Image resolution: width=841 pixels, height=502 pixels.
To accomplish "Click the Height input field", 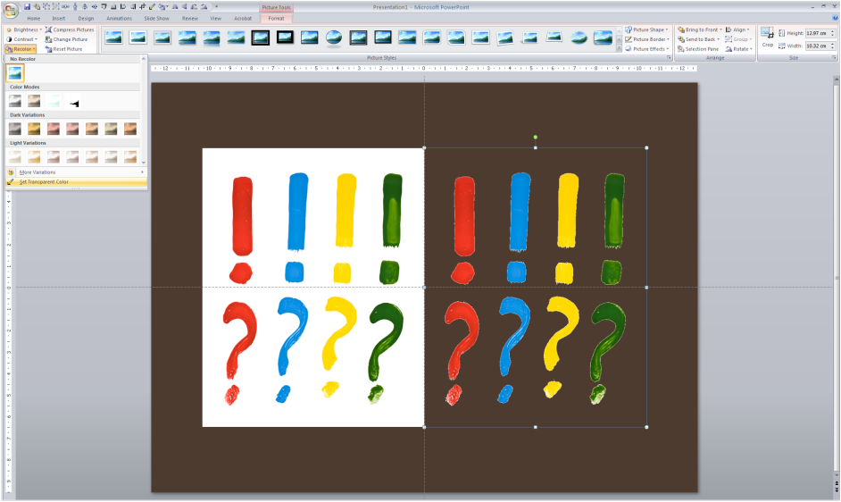I will pos(818,33).
